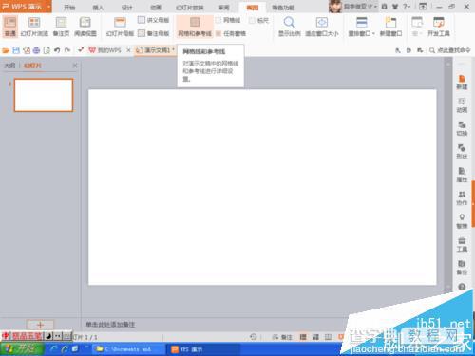Open the 设计 ribbon tab
The image size is (475, 356).
[126, 8]
